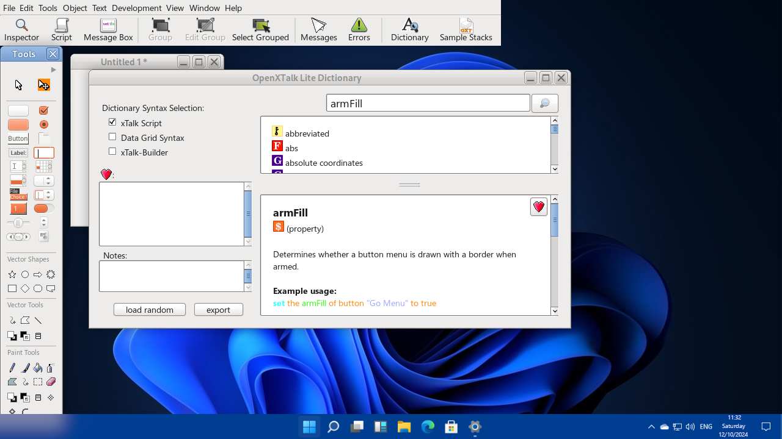Select the diamond vector shape
782x439 pixels.
click(25, 288)
